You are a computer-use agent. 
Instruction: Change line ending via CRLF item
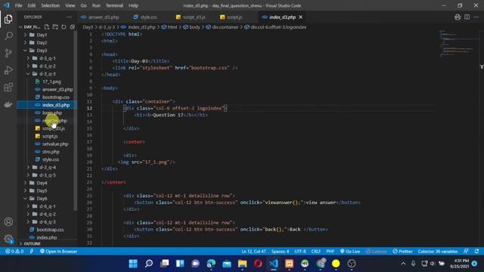(x=316, y=252)
